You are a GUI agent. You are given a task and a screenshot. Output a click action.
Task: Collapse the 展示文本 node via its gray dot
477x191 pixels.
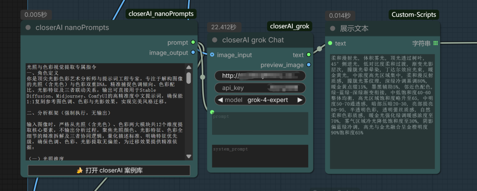tap(333, 29)
